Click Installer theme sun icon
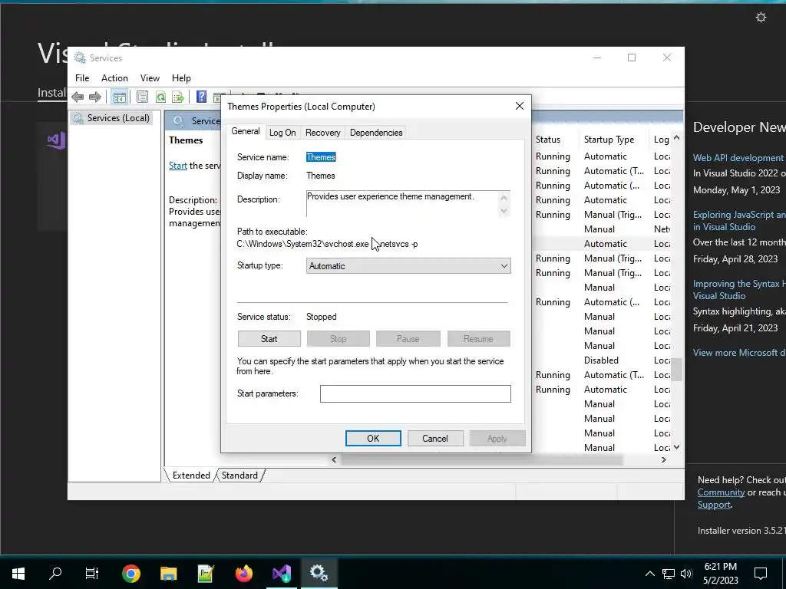This screenshot has width=786, height=589. (x=761, y=18)
